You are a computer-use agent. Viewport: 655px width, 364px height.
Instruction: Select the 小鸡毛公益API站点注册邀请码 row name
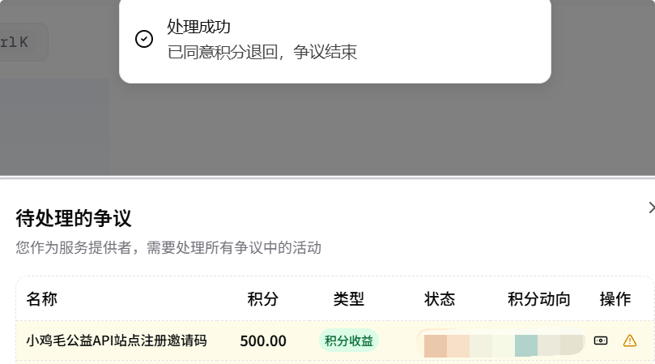(117, 340)
